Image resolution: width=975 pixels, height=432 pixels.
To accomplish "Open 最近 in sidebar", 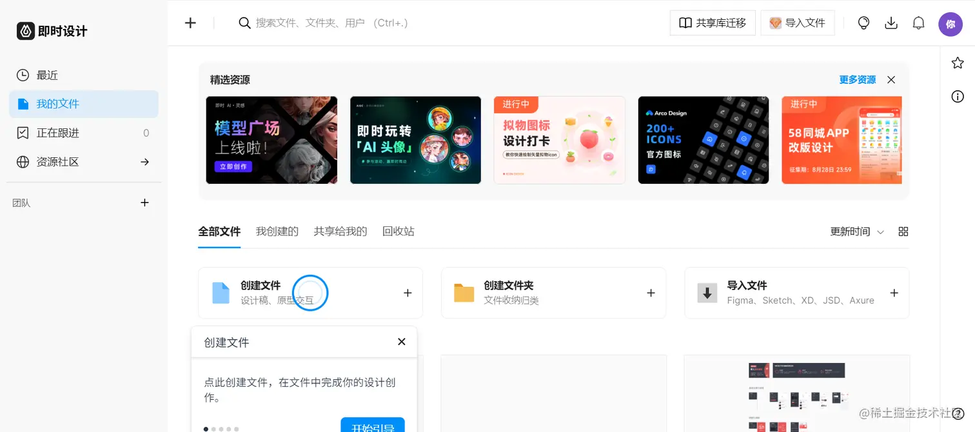I will [84, 75].
